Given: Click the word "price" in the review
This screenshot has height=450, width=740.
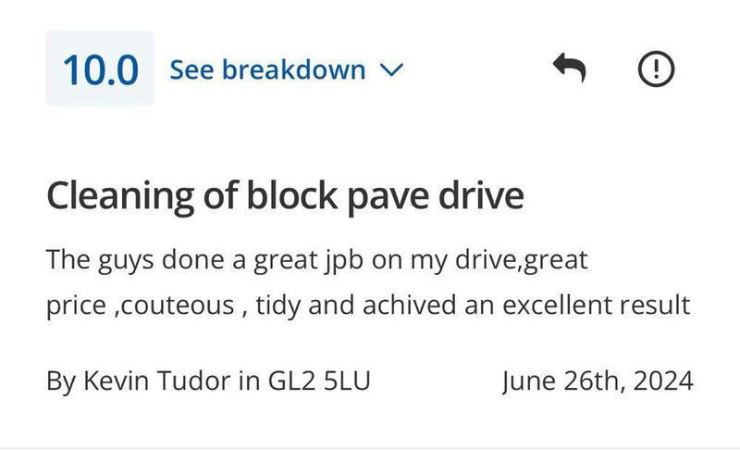Looking at the screenshot, I should pyautogui.click(x=78, y=306).
